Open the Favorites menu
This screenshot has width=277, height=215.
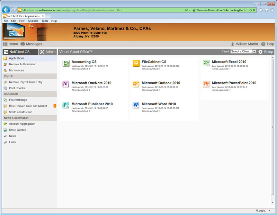[x=33, y=21]
